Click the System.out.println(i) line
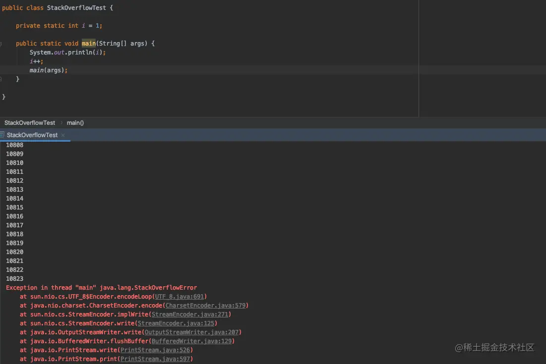This screenshot has width=546, height=364. [x=67, y=52]
